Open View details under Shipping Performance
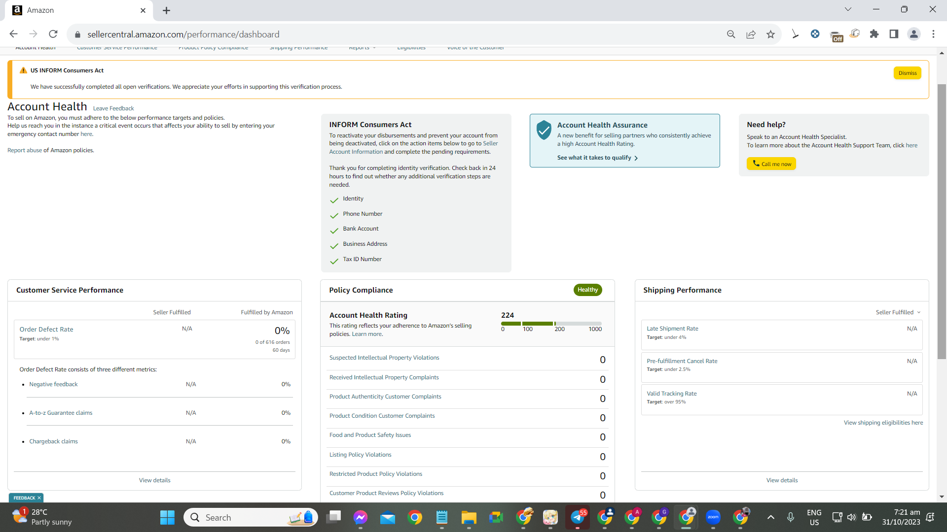Image resolution: width=947 pixels, height=532 pixels. tap(782, 480)
